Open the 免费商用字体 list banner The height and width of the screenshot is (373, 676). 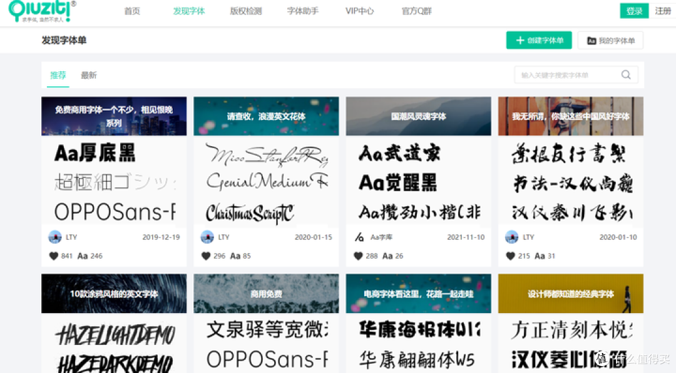[114, 116]
